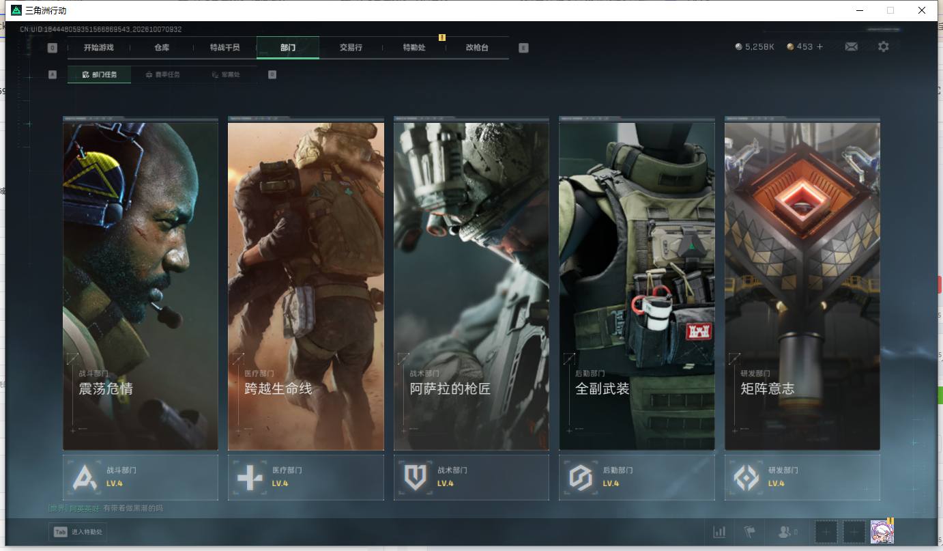Select the 部门任务 sub-tab
The image size is (943, 551).
click(x=99, y=74)
